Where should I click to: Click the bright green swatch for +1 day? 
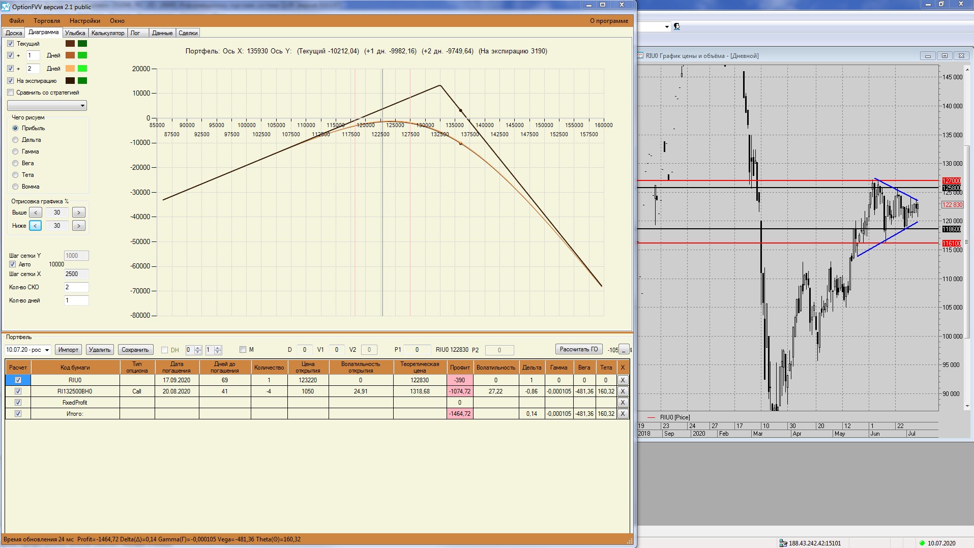point(82,55)
